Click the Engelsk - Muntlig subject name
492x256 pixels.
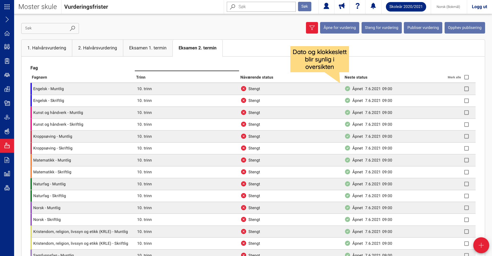coord(48,89)
